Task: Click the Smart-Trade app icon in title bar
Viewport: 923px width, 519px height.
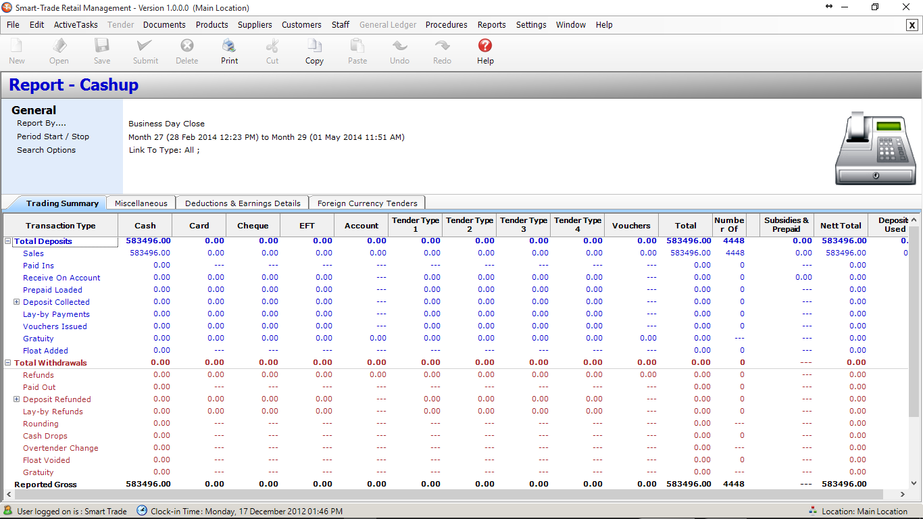Action: pos(7,7)
